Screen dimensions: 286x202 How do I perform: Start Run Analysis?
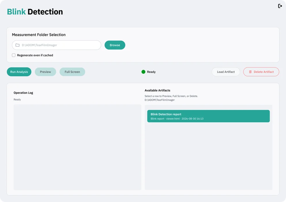coord(19,72)
